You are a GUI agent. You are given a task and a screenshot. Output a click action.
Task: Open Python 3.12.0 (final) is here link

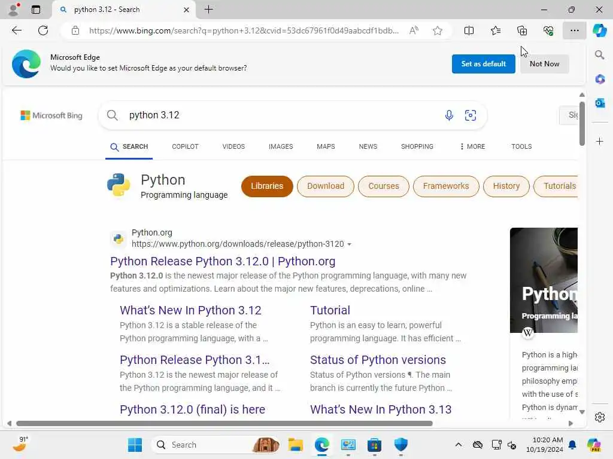pyautogui.click(x=192, y=409)
